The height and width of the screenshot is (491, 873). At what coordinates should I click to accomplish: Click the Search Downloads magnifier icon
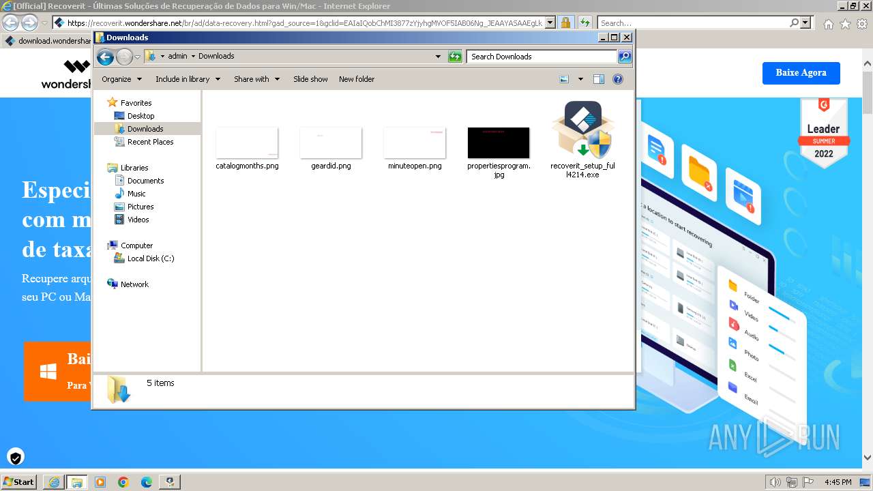(624, 57)
